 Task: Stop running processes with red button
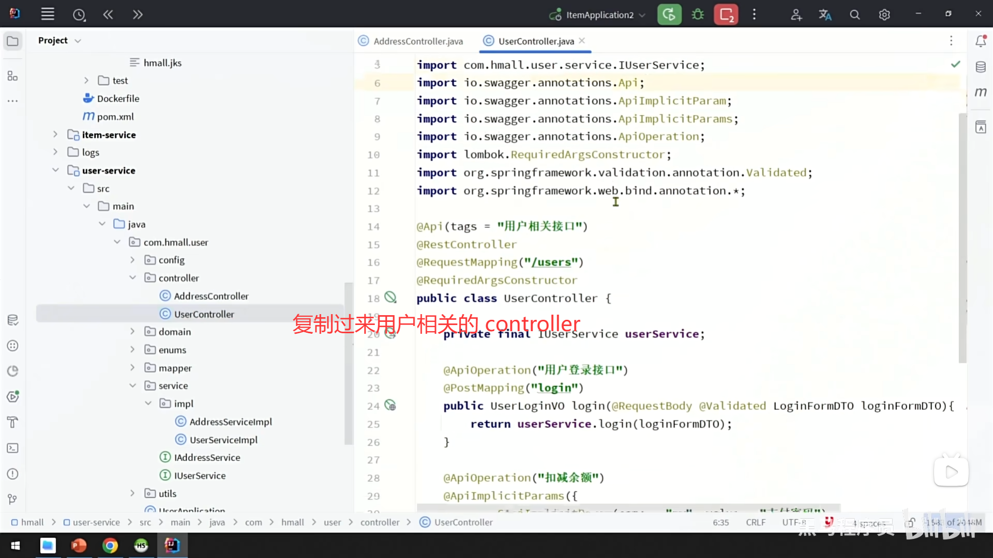point(726,14)
